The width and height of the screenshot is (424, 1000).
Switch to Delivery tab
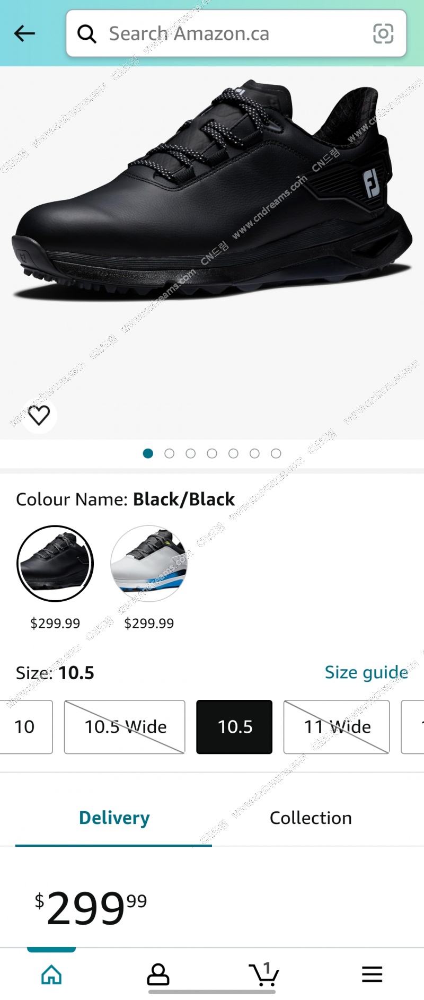coord(114,818)
